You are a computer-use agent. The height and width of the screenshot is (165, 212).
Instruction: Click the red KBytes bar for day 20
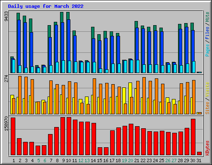[x=131, y=139]
